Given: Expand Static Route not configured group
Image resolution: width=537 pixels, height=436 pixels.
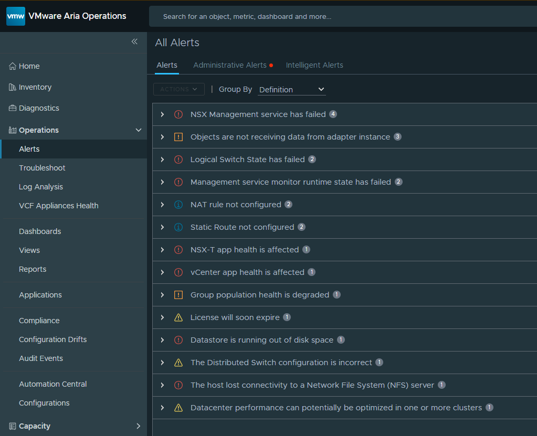Looking at the screenshot, I should (x=162, y=227).
